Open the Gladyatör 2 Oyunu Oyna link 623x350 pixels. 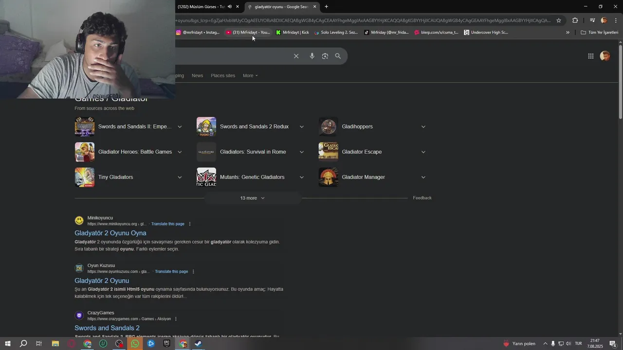(x=110, y=233)
